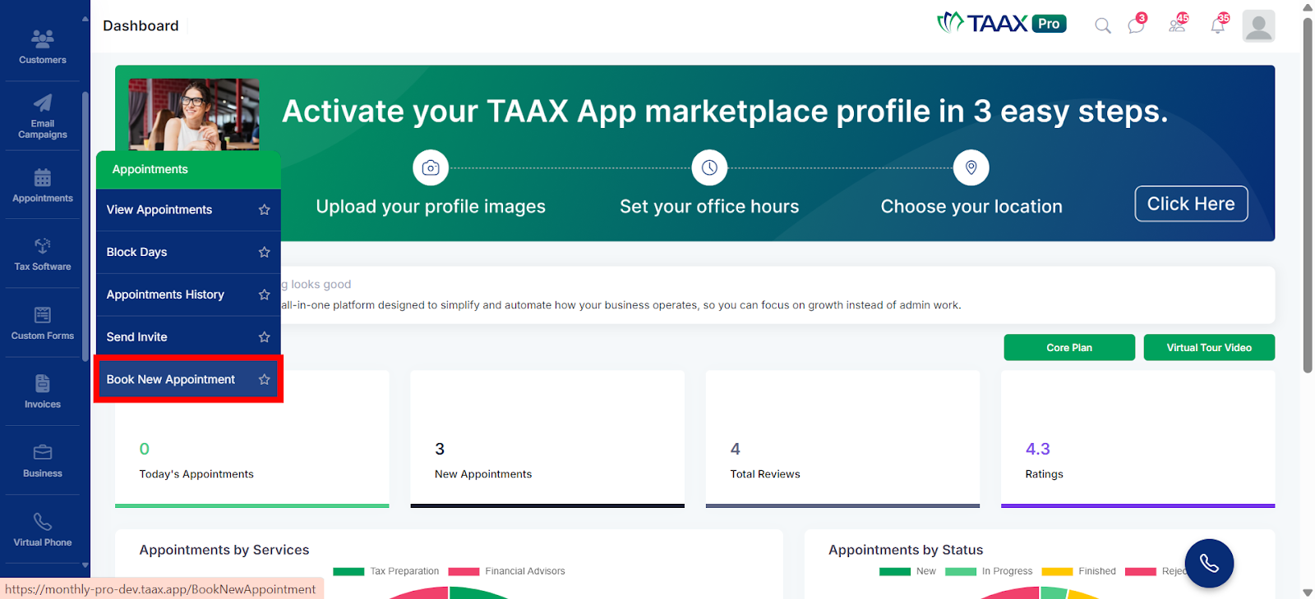The image size is (1315, 599).
Task: Click the Choose your location text
Action: click(971, 207)
